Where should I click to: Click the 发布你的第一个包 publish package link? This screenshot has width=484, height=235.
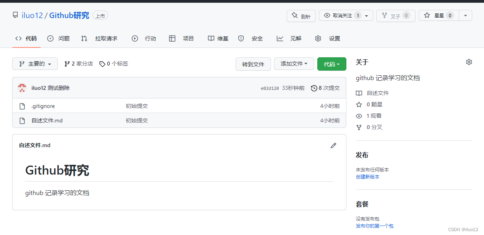(x=375, y=226)
